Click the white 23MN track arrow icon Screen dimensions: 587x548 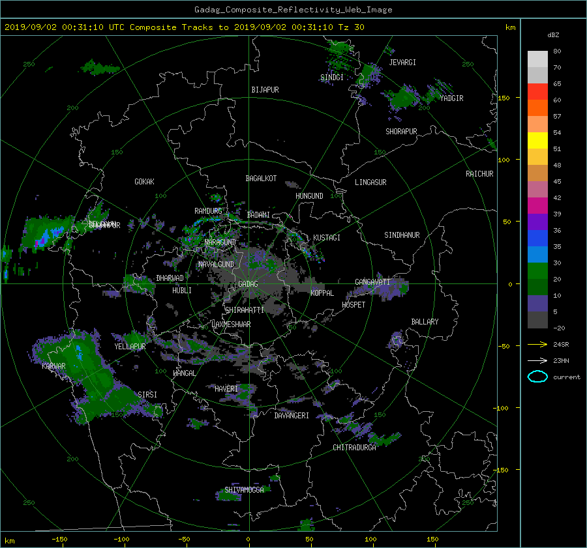tap(537, 360)
